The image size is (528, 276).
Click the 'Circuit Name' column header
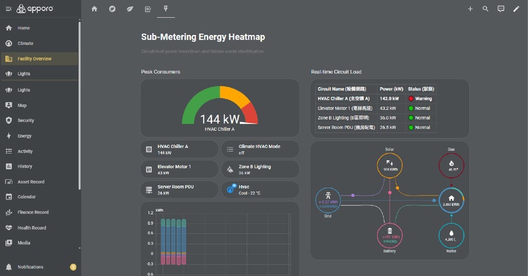(342, 89)
